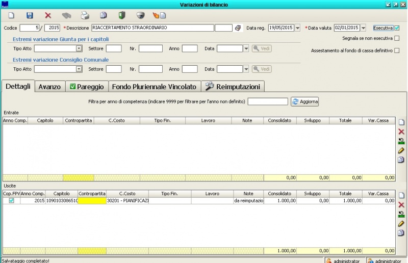The height and width of the screenshot is (263, 408).
Task: Click the green binder icon in toolbar
Action: [121, 15]
